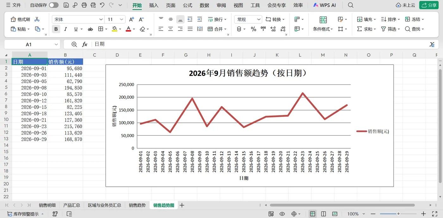Decrease font size with the A- icon
The height and width of the screenshot is (218, 443).
pyautogui.click(x=141, y=20)
